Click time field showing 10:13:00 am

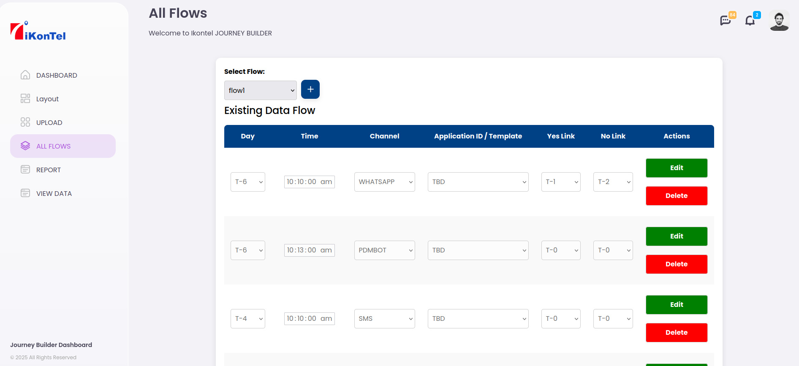pyautogui.click(x=310, y=250)
